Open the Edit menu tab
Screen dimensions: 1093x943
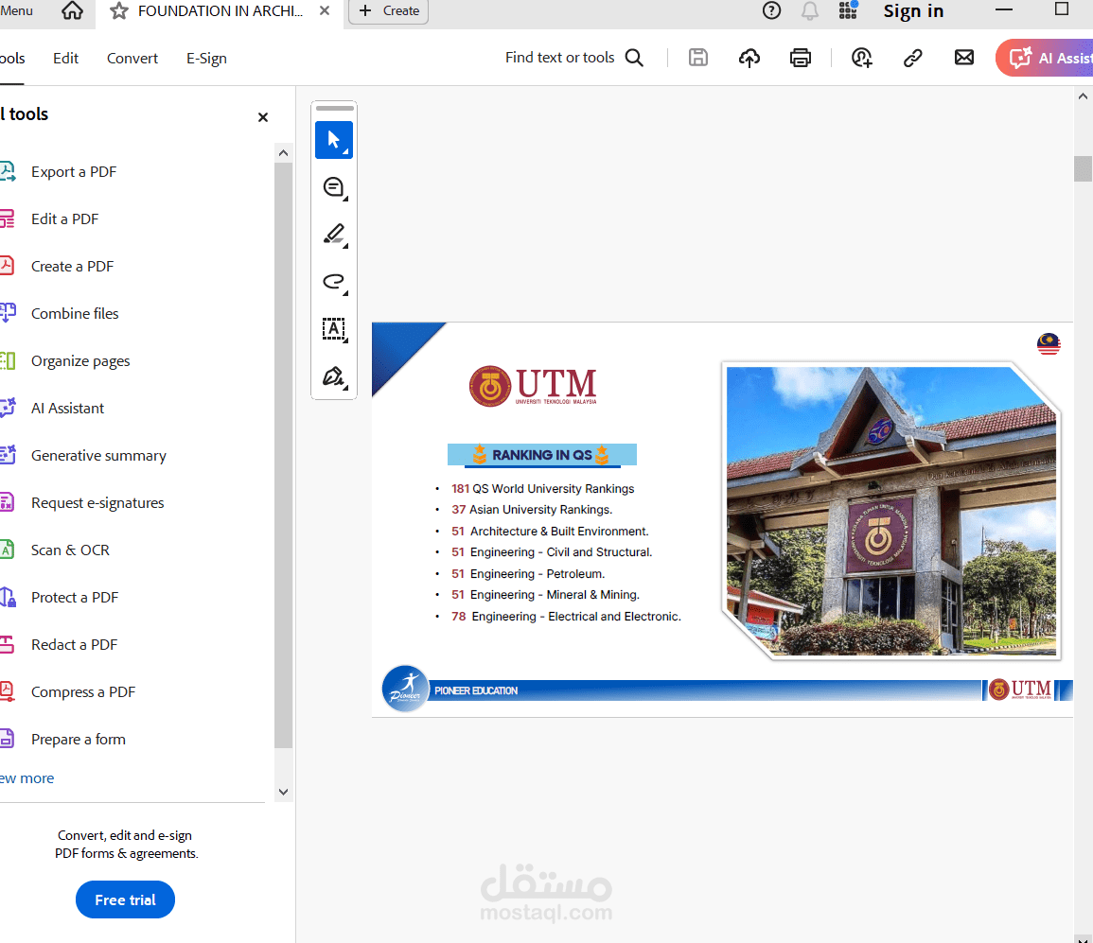[65, 59]
